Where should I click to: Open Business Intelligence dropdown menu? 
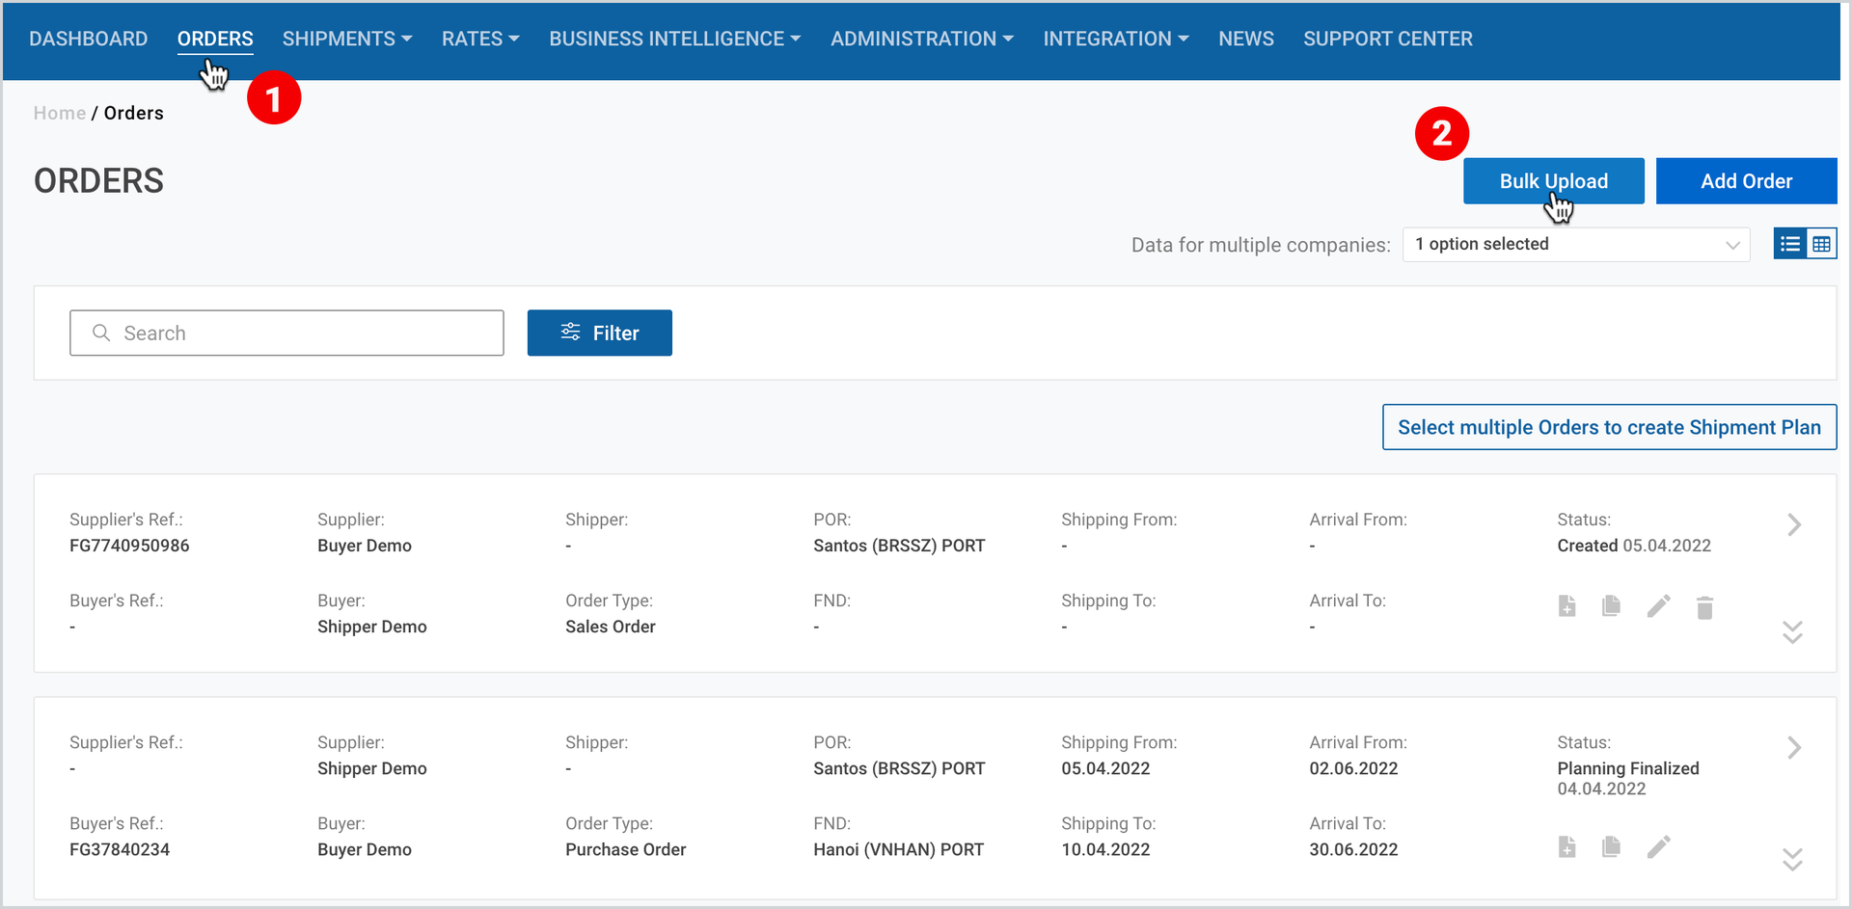point(675,40)
